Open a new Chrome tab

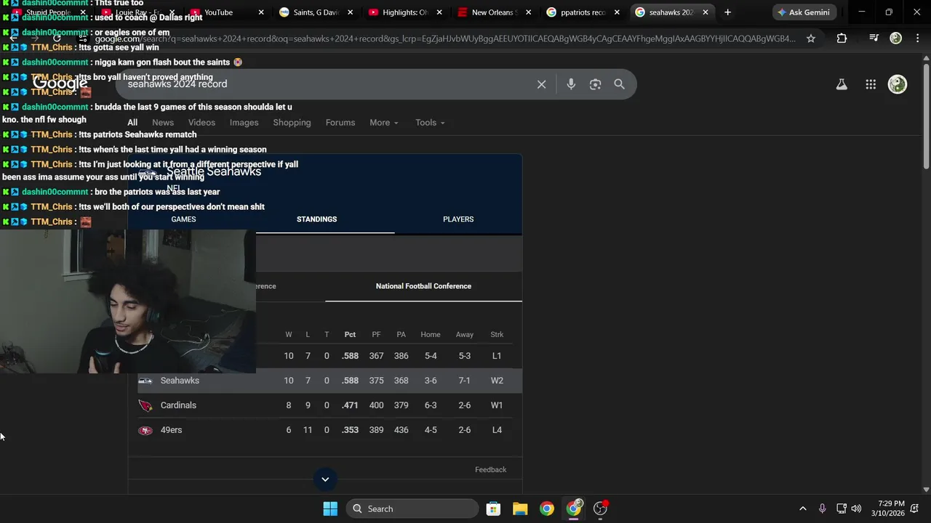727,12
